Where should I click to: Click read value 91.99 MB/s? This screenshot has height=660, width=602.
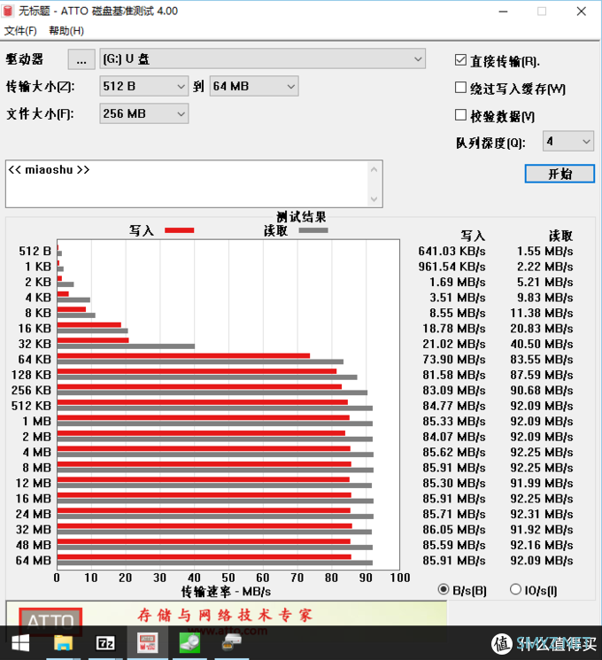pyautogui.click(x=542, y=483)
